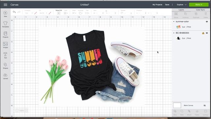
Task: Open the Linetype dropdown
Action: click(29, 13)
